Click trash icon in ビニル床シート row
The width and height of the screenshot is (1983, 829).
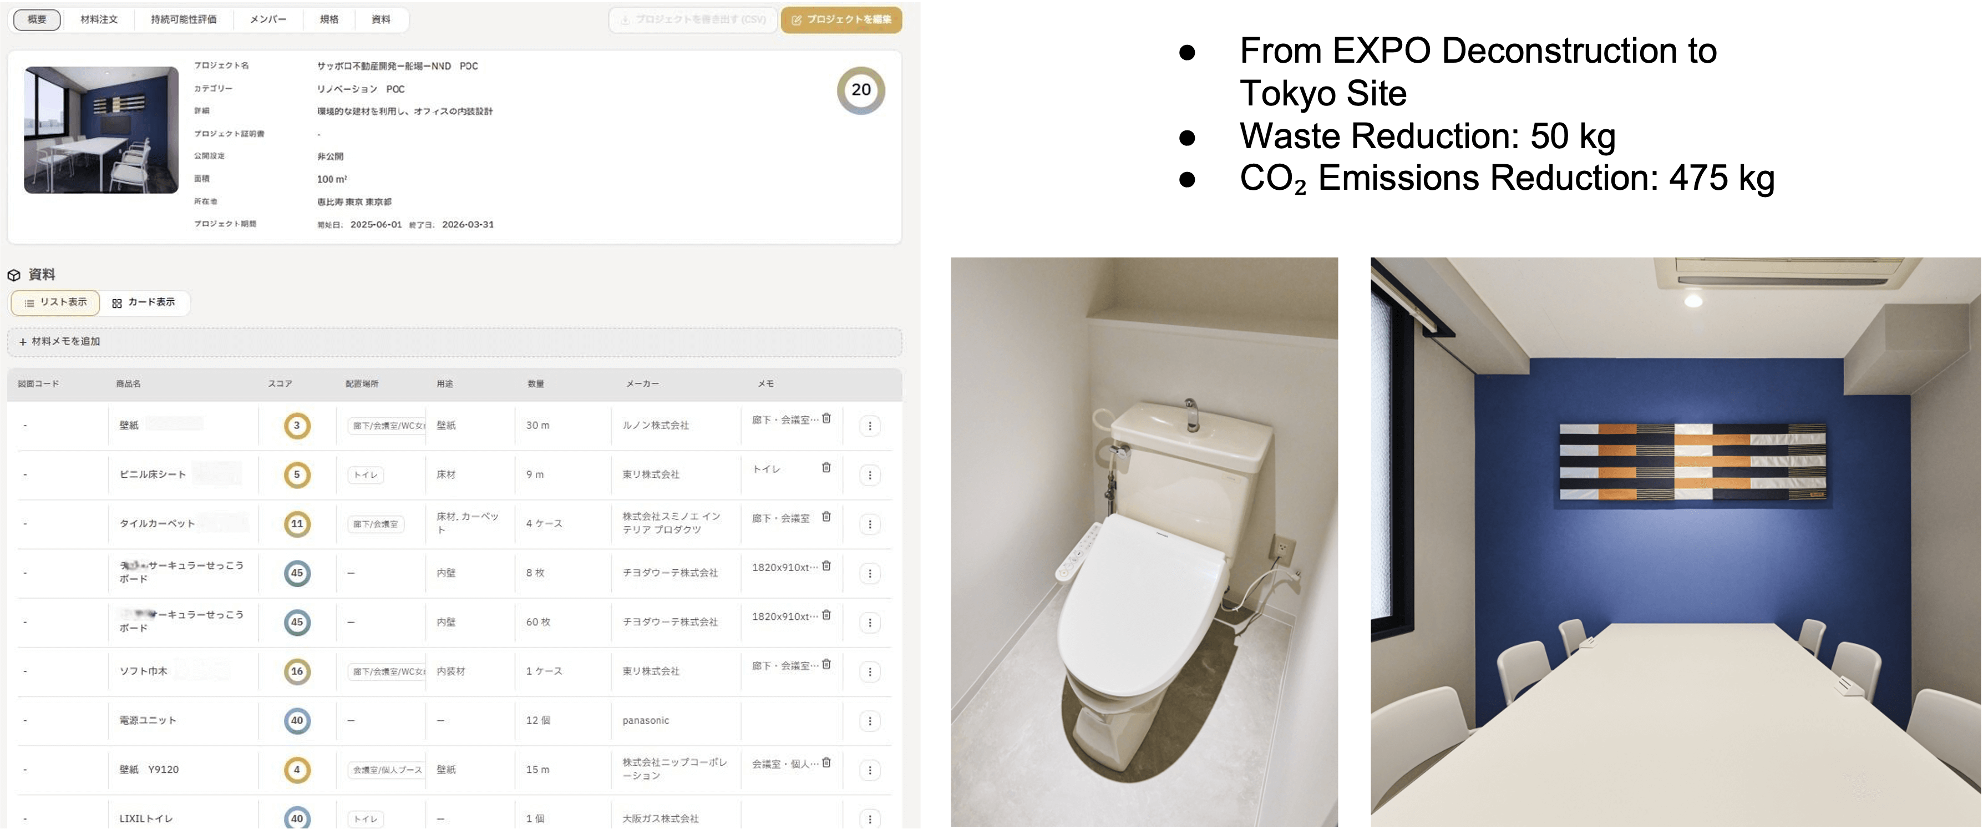[826, 468]
